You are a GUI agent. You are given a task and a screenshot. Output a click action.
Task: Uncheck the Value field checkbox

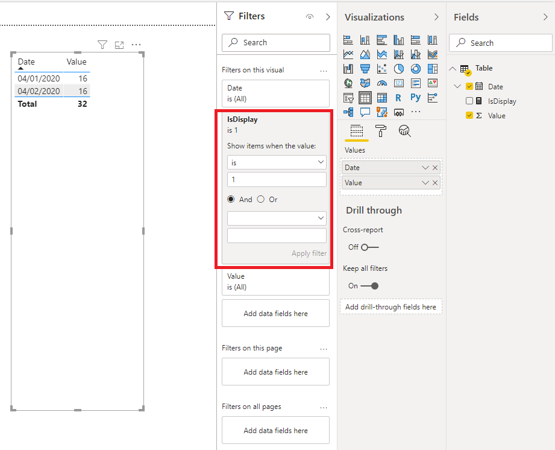tap(469, 115)
